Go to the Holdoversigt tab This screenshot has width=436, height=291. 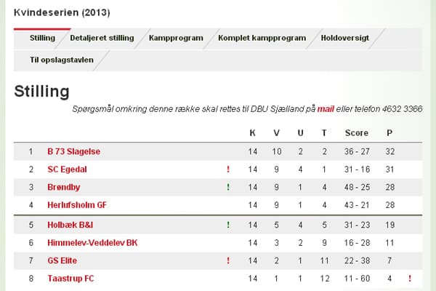point(346,39)
